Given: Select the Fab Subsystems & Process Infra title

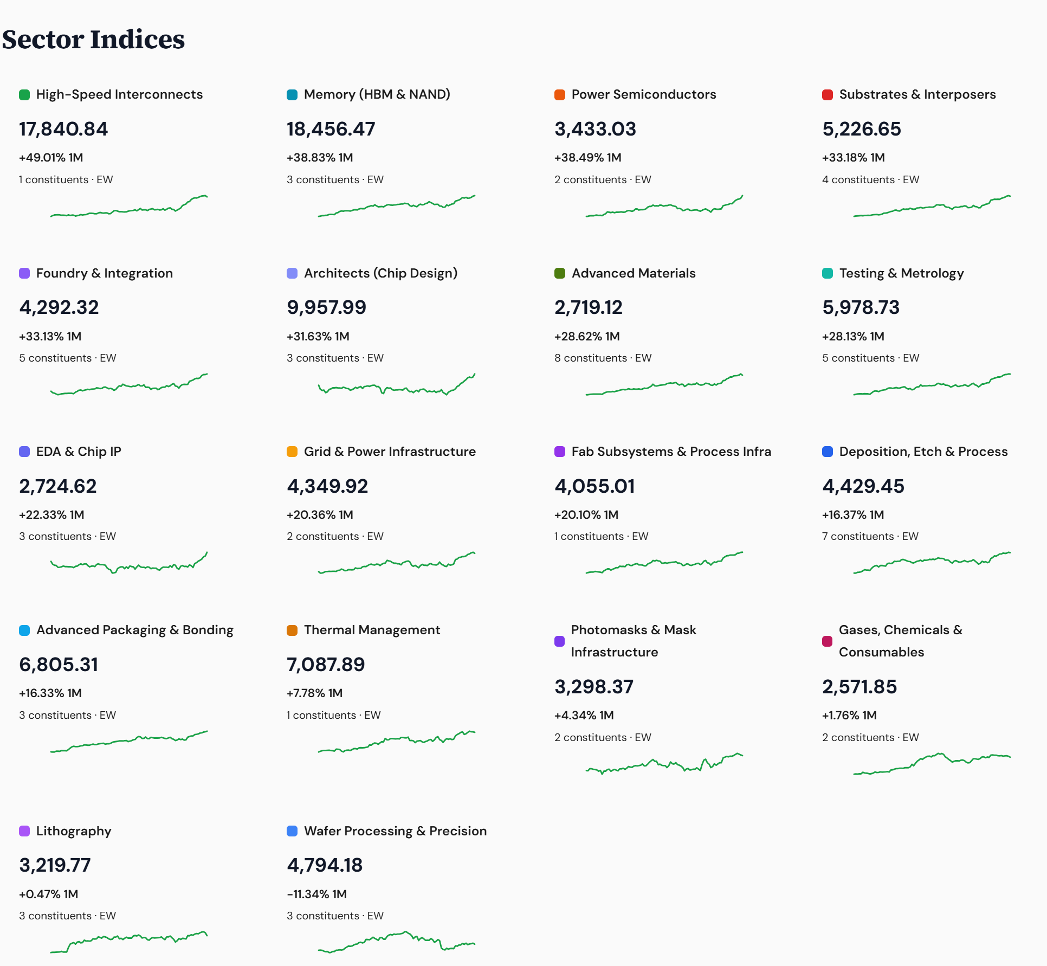Looking at the screenshot, I should click(x=671, y=452).
